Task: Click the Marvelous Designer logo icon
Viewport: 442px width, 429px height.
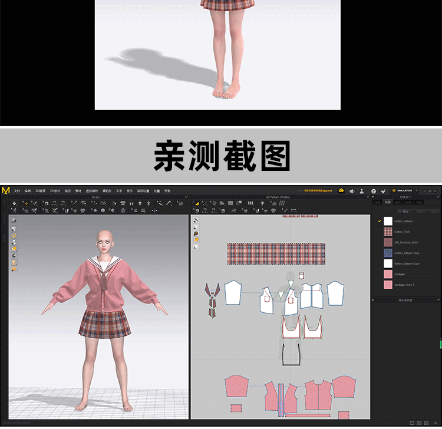Action: coord(6,191)
